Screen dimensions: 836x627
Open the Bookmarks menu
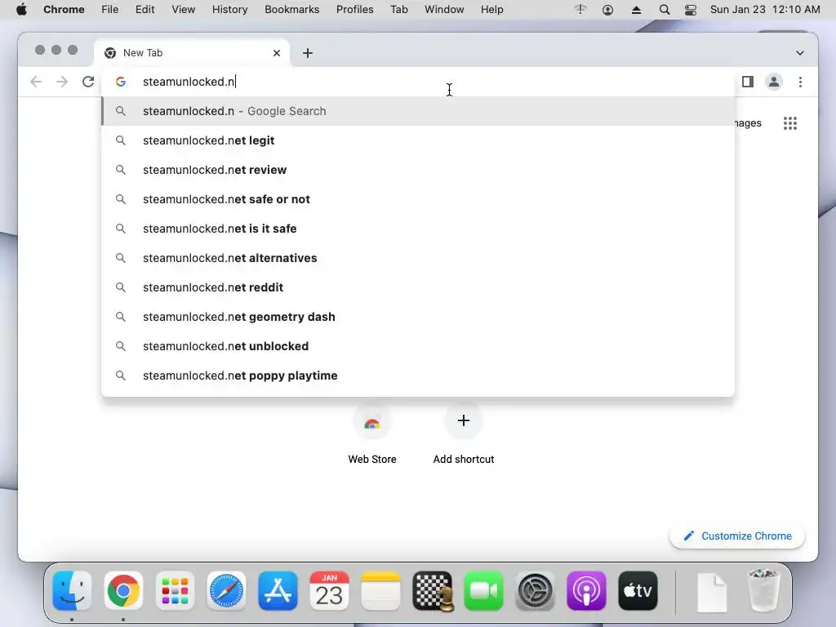[291, 10]
